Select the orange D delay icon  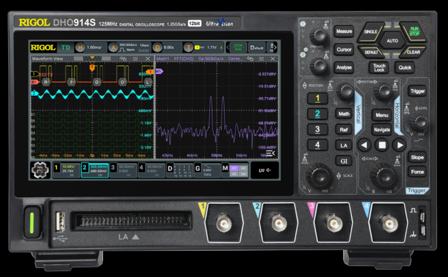tap(157, 48)
